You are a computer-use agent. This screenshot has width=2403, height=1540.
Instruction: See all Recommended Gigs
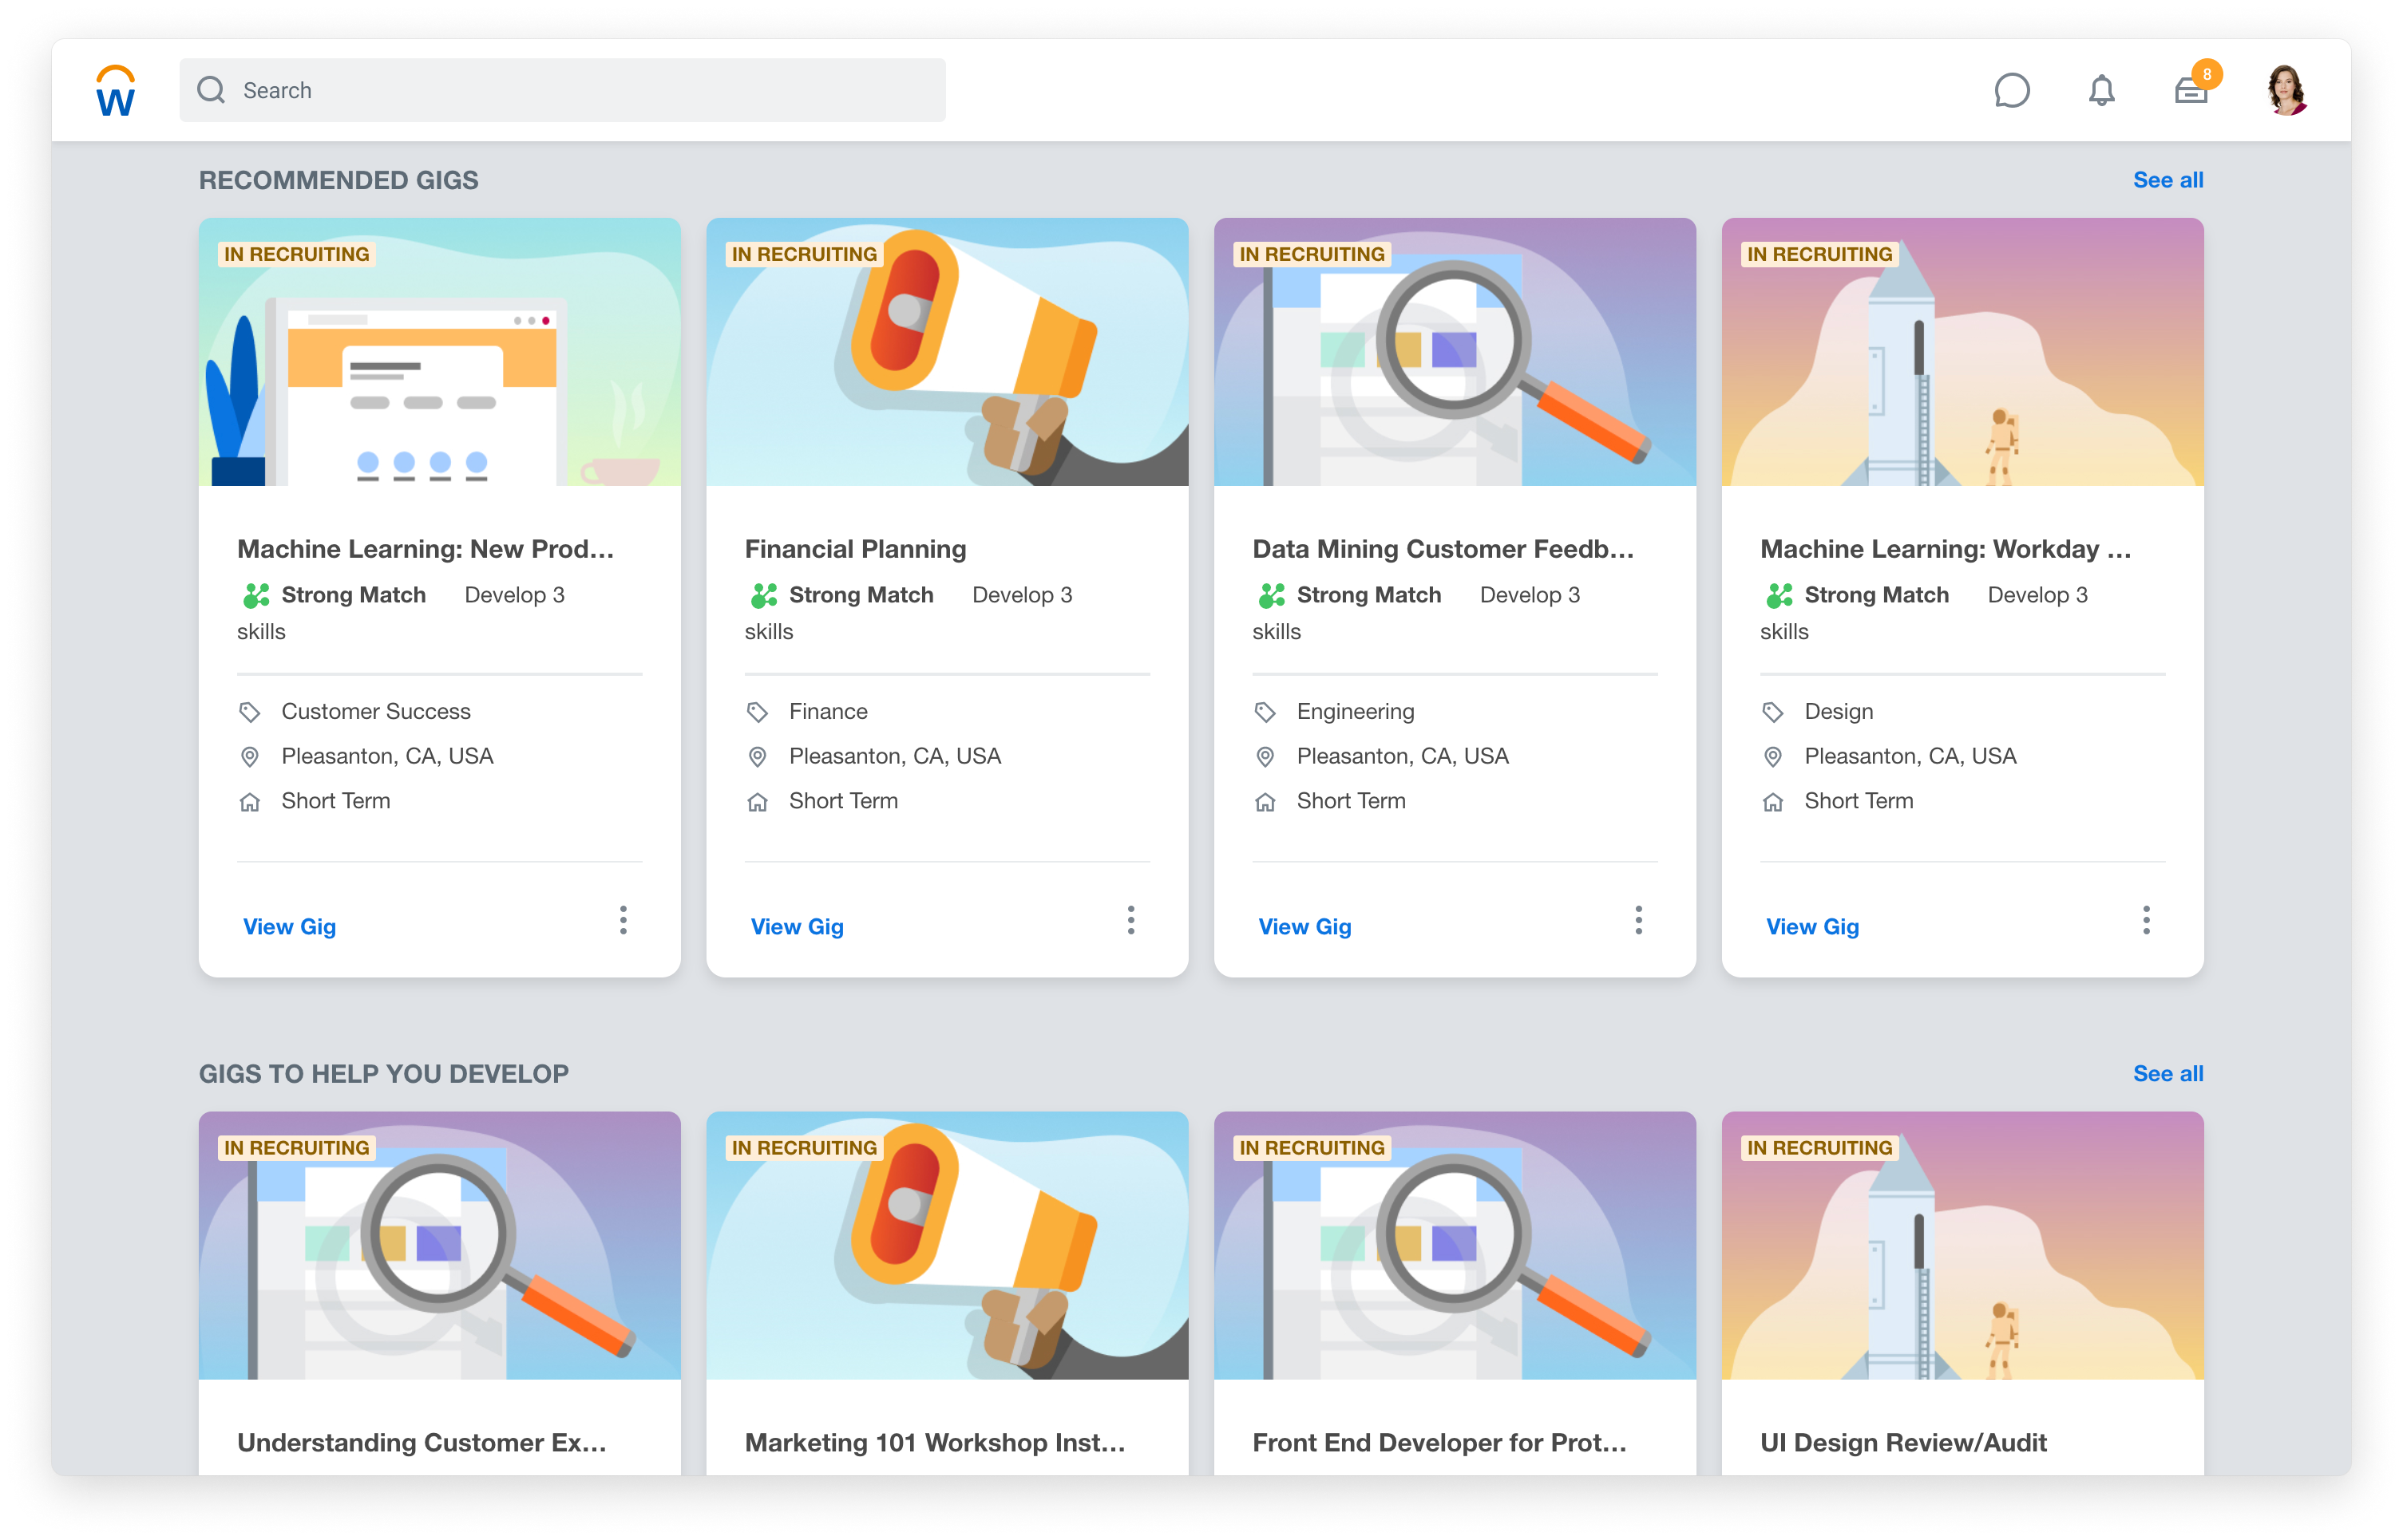pos(2167,181)
